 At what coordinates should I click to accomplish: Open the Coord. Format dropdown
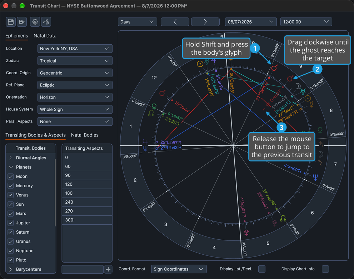pos(179,269)
